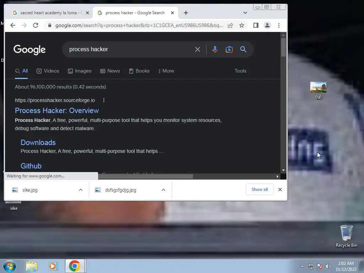Switch to News results

(x=110, y=71)
